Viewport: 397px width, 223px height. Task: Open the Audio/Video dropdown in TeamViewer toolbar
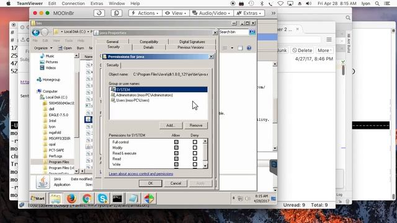tap(211, 13)
